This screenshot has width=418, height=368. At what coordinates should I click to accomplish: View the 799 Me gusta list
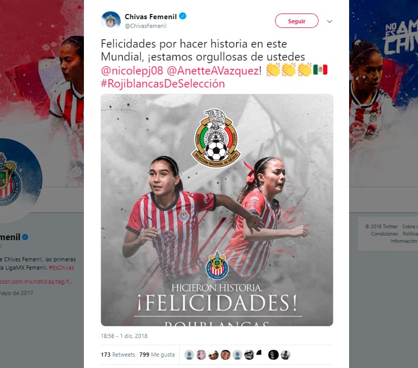tap(157, 355)
